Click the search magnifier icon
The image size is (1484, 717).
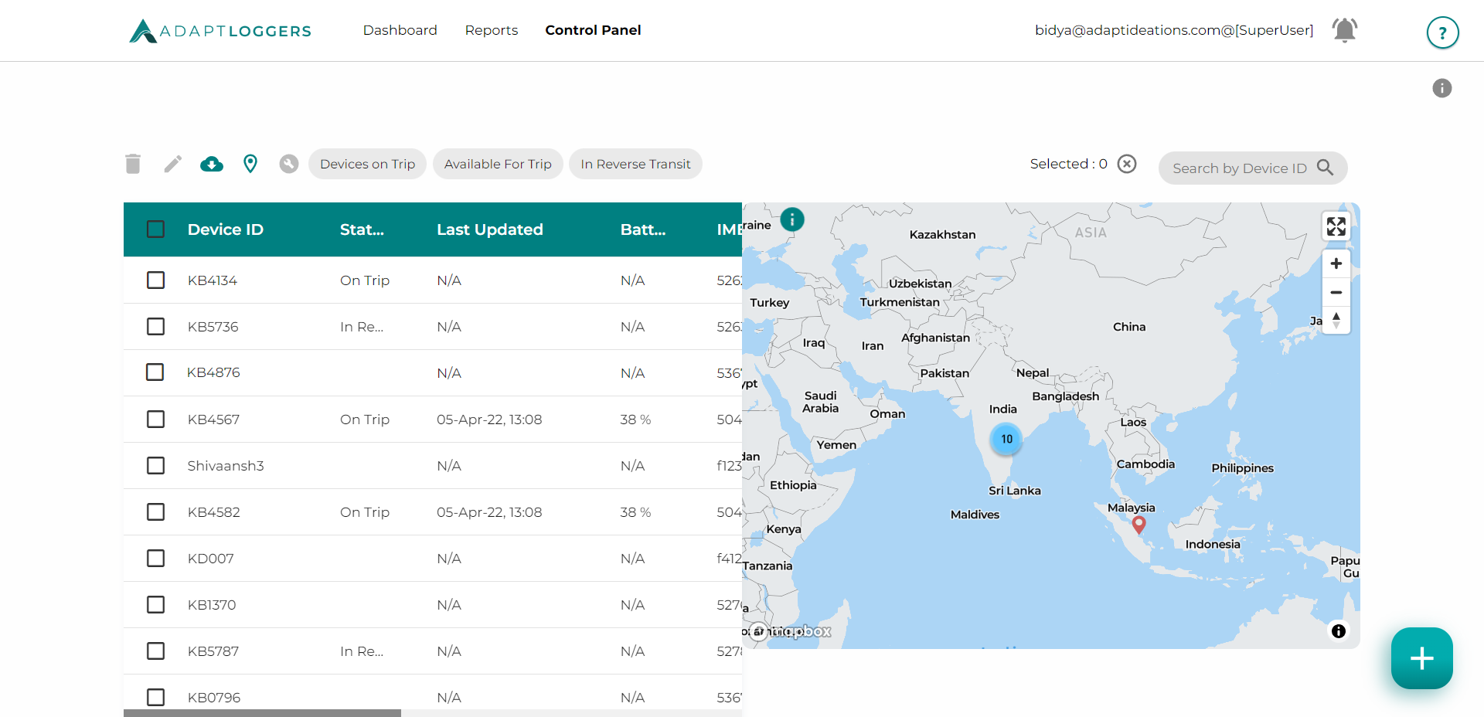[x=1325, y=168]
